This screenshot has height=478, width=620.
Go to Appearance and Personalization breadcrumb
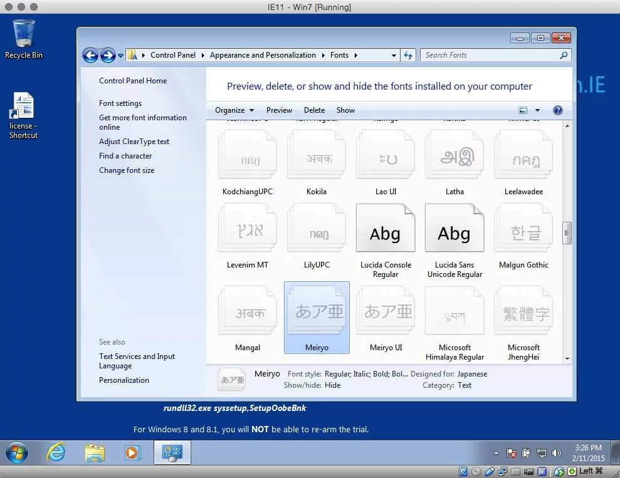[263, 55]
